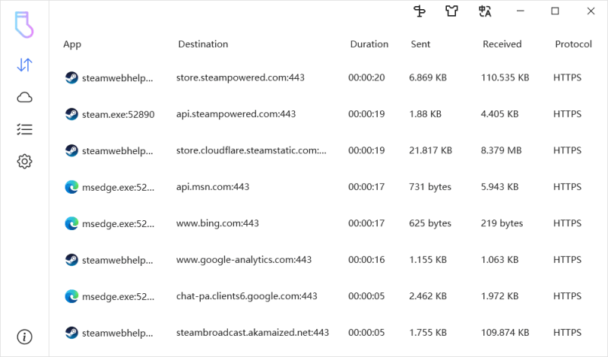Open the About info icon
Image resolution: width=608 pixels, height=357 pixels.
point(24,336)
